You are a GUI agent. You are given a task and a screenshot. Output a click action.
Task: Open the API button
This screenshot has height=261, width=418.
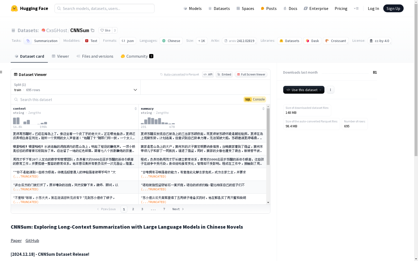click(x=208, y=74)
